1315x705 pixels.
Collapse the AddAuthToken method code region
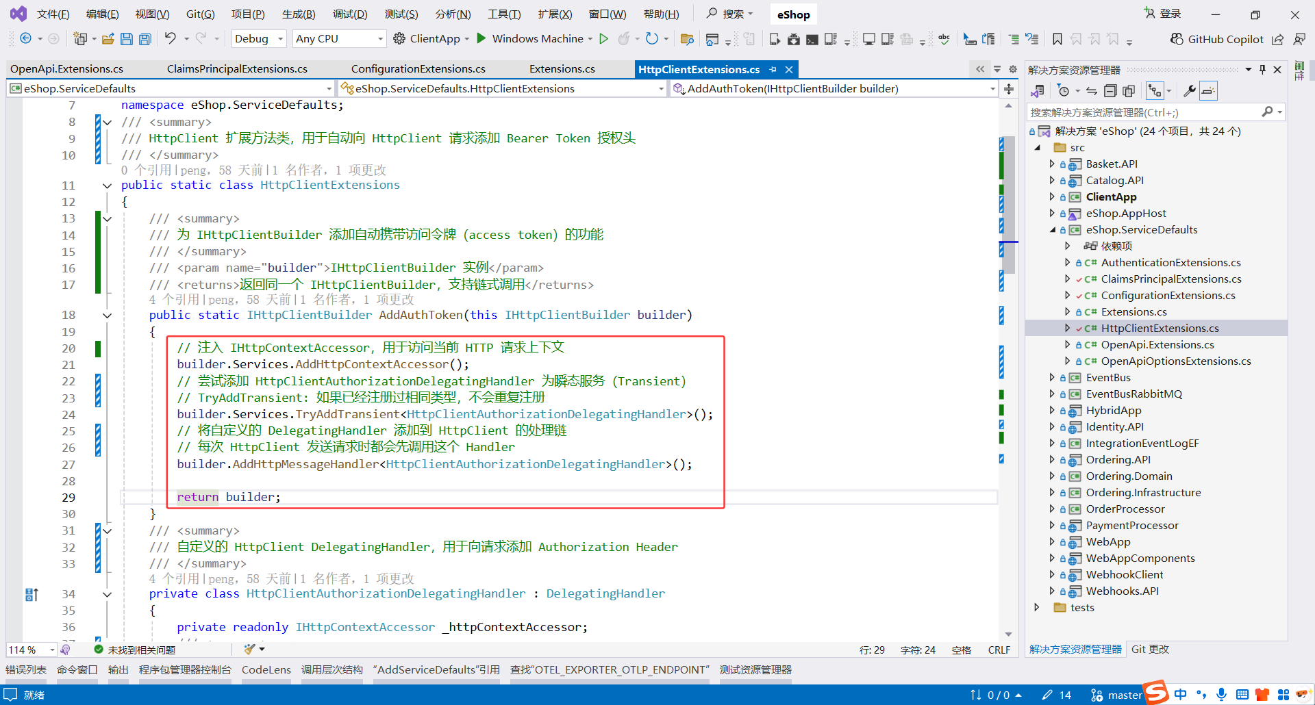107,316
